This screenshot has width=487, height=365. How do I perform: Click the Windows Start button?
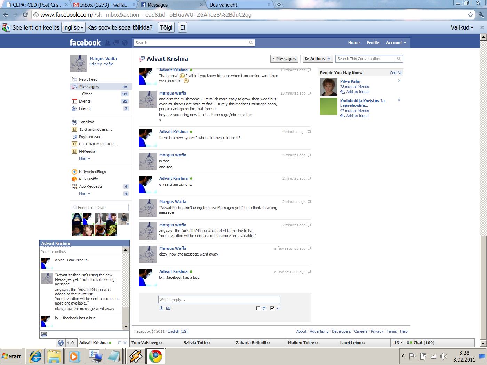(x=11, y=356)
